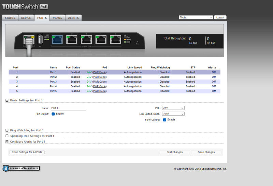This screenshot has width=273, height=186.
Task: Click the Save Changes button
Action: [x=206, y=152]
